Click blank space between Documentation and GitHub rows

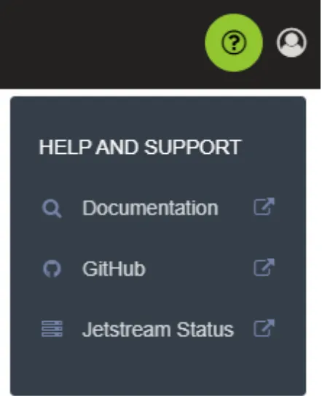click(x=158, y=238)
